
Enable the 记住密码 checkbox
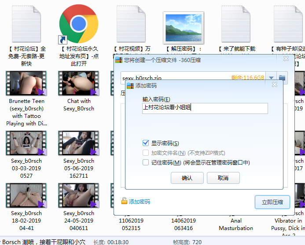(146, 162)
